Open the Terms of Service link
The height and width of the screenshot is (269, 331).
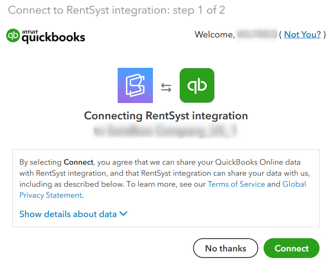(236, 184)
